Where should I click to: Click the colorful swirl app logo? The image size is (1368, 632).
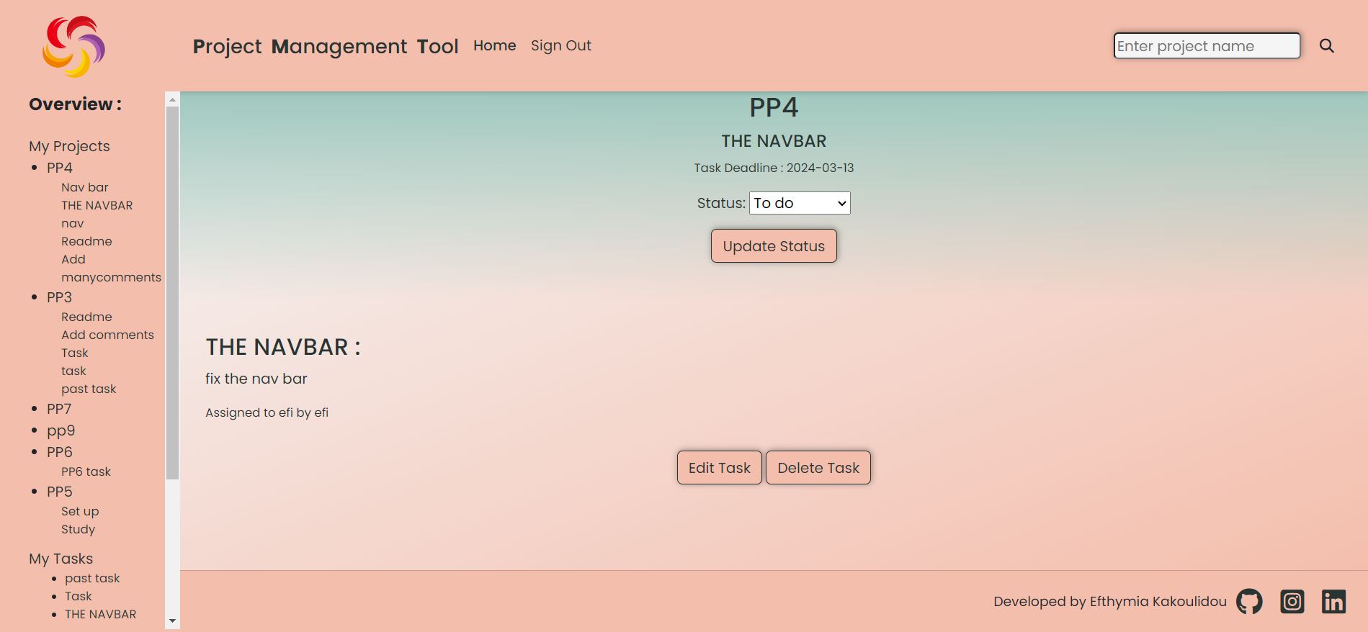73,47
